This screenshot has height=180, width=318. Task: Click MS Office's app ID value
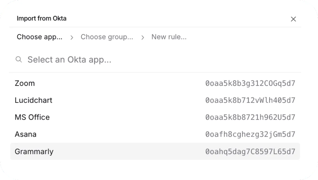[250, 117]
